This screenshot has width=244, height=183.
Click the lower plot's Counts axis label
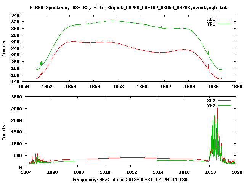click(4, 132)
